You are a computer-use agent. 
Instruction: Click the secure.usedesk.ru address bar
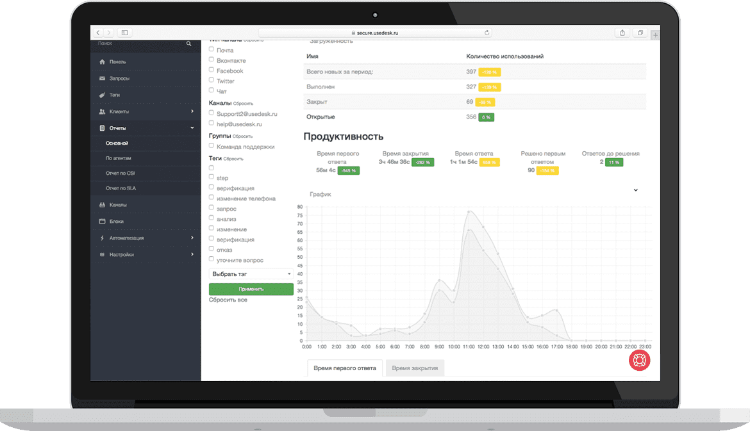(x=375, y=33)
